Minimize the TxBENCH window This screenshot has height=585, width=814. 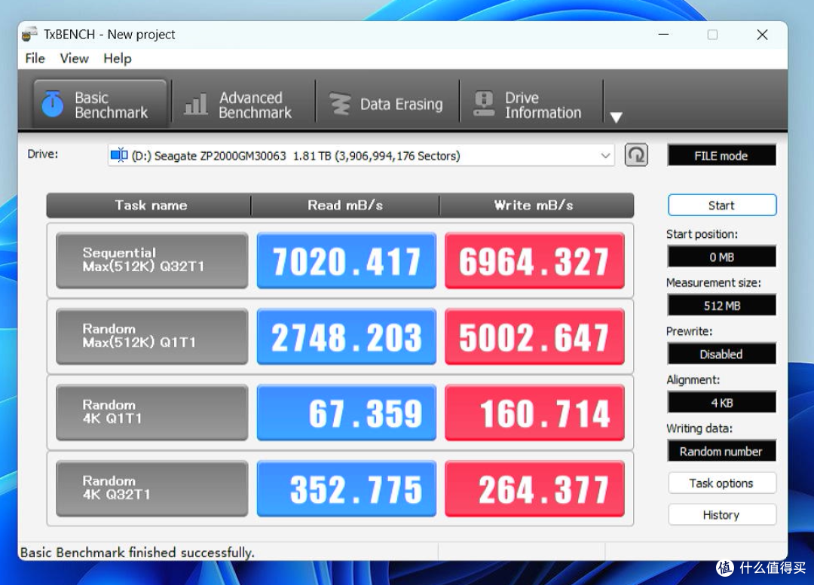663,35
